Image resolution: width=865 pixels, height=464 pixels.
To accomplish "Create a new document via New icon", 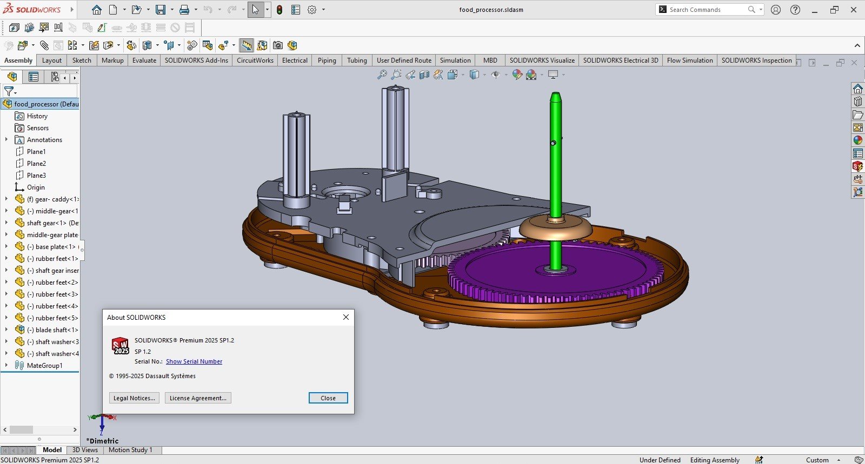I will (113, 10).
